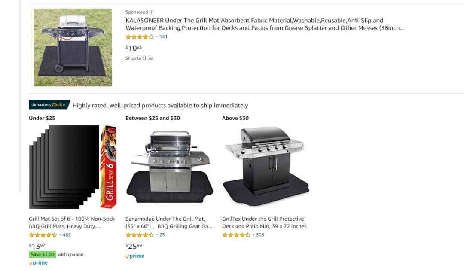Image resolution: width=464 pixels, height=271 pixels.
Task: Open the Grill Mat Set of 6 image
Action: 73,167
